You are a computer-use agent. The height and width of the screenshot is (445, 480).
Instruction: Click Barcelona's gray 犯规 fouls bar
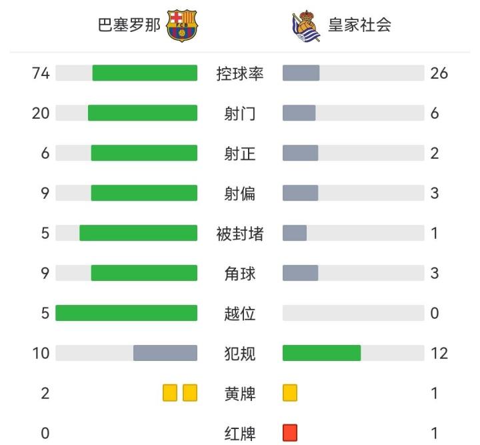[x=165, y=353]
